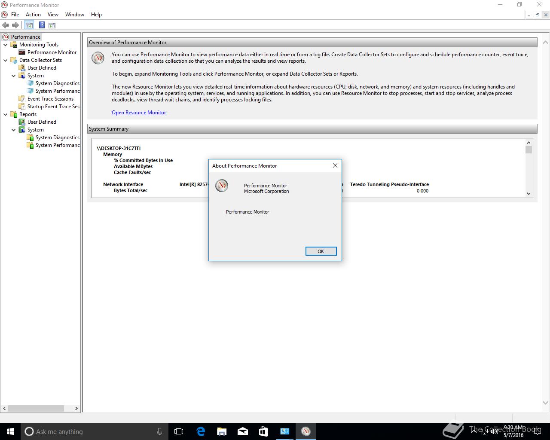The height and width of the screenshot is (440, 550).
Task: Click System Summary scrollbar up arrow
Action: pyautogui.click(x=529, y=142)
